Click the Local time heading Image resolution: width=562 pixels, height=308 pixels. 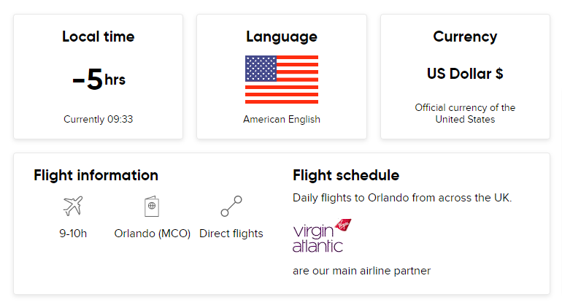pos(99,36)
